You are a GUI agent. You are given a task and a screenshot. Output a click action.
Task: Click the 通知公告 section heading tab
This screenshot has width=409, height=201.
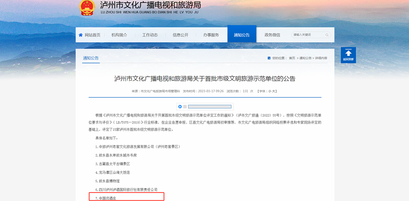pyautogui.click(x=91, y=58)
